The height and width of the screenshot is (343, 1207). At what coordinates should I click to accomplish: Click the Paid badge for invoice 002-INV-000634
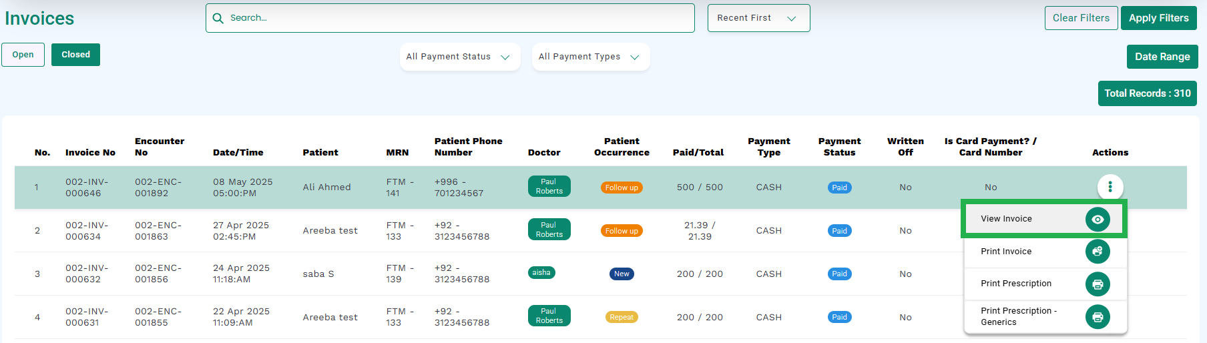839,231
